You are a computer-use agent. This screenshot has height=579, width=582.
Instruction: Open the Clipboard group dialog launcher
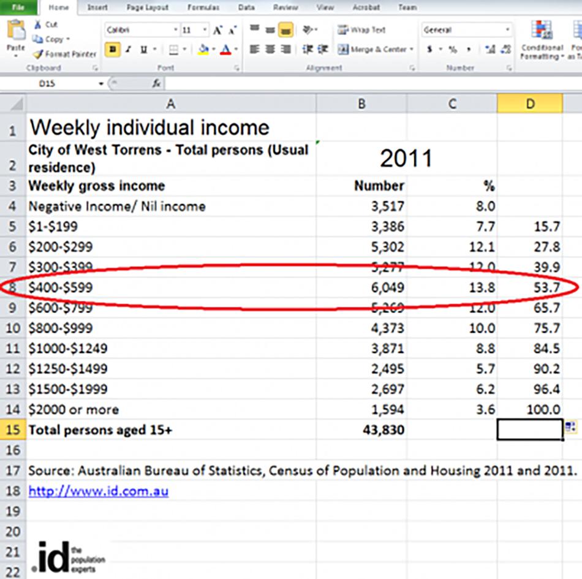click(x=96, y=68)
